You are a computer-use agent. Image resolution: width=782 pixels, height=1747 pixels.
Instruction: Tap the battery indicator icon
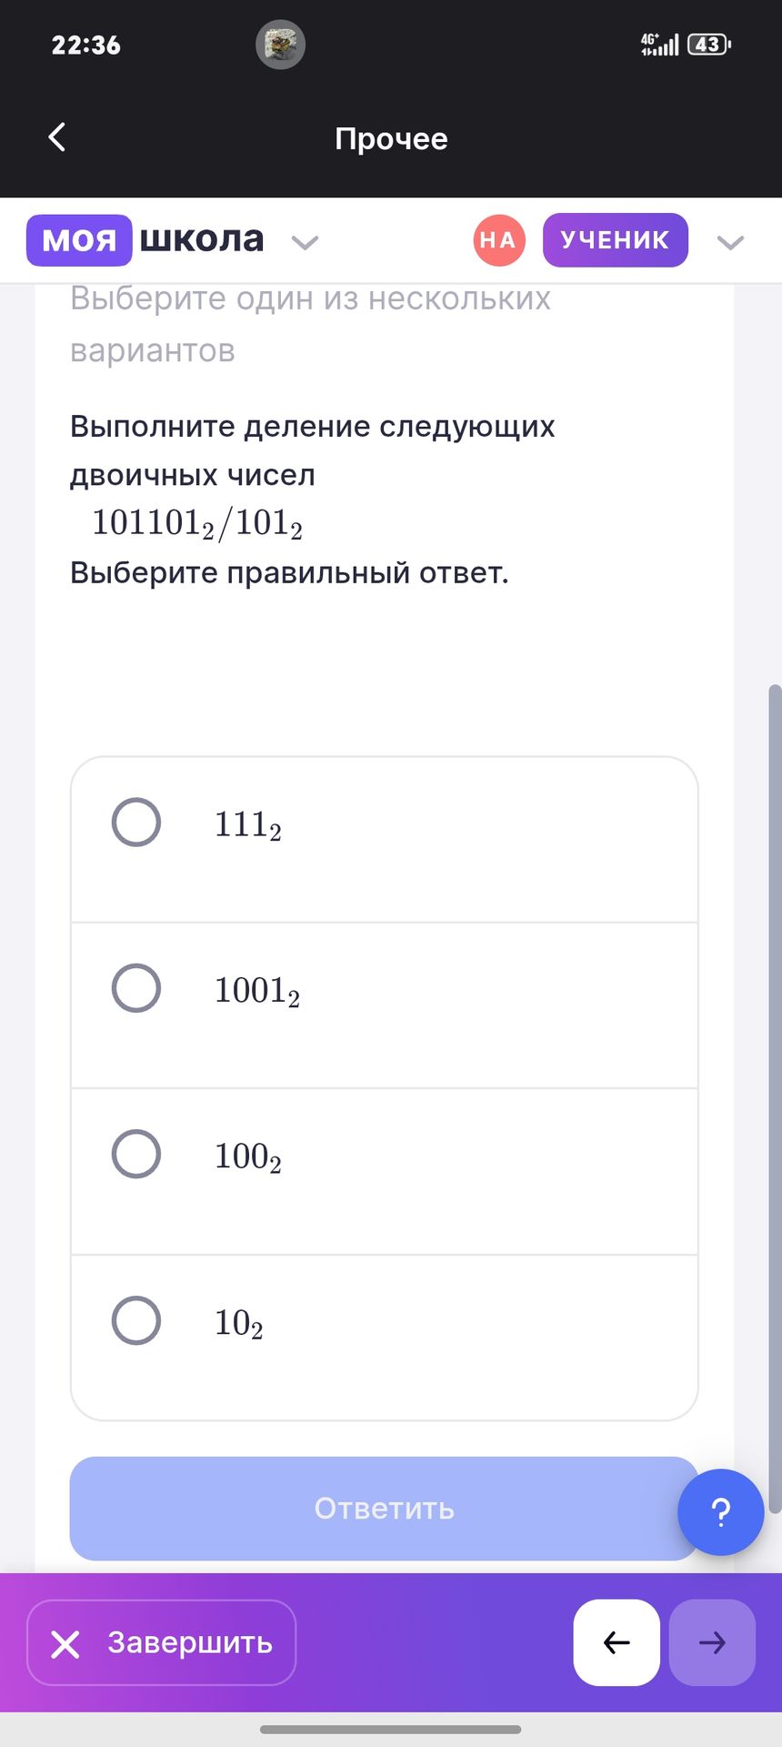pyautogui.click(x=708, y=45)
